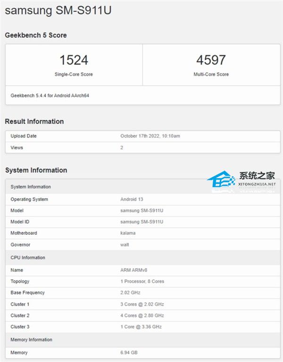
Task: Click the 'Model' row label
Action: point(17,211)
